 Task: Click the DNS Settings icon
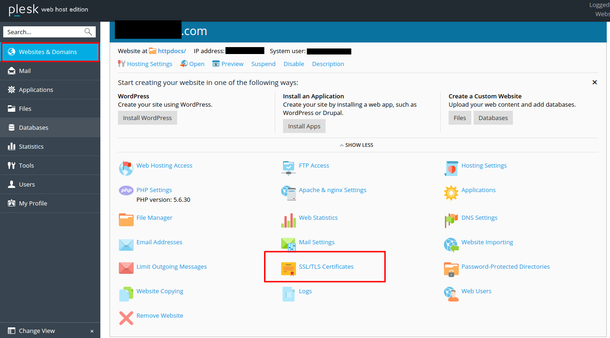coord(451,219)
